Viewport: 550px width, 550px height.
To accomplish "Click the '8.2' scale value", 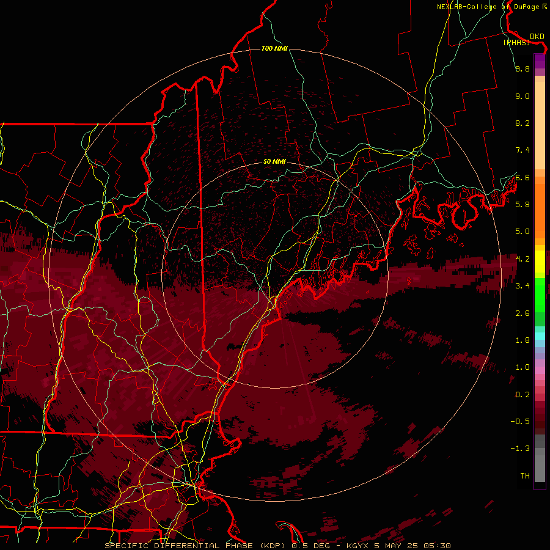I will 522,123.
